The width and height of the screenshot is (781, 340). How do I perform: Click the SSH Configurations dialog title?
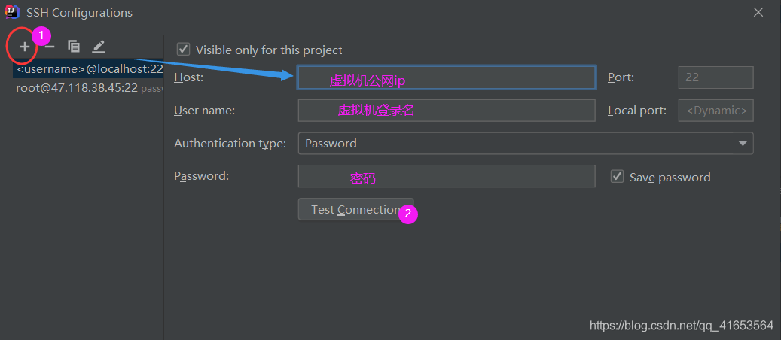(x=80, y=13)
